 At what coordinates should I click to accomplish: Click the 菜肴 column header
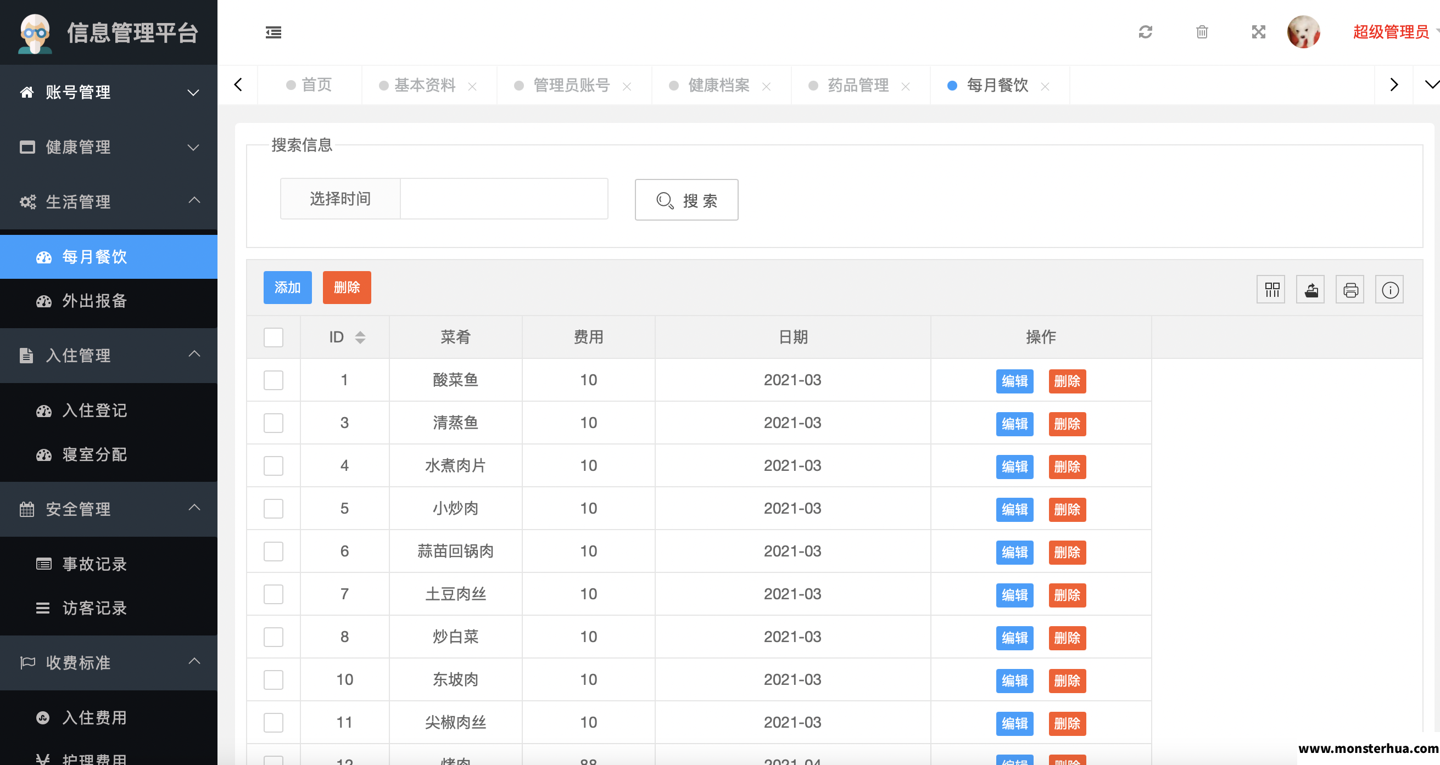456,337
